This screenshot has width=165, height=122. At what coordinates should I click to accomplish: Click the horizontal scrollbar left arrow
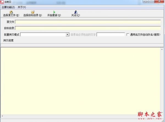click(2, 116)
